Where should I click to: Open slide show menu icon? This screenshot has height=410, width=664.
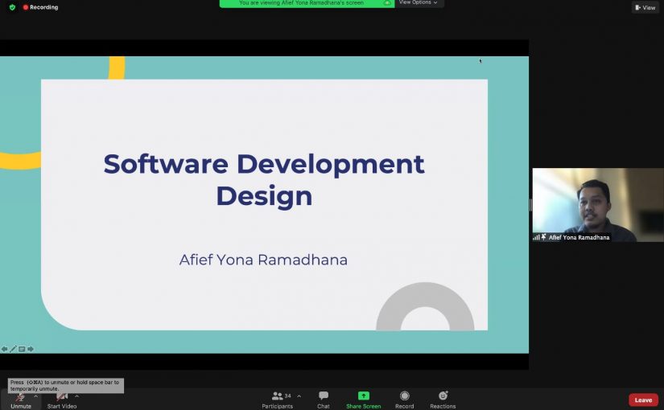pyautogui.click(x=22, y=349)
